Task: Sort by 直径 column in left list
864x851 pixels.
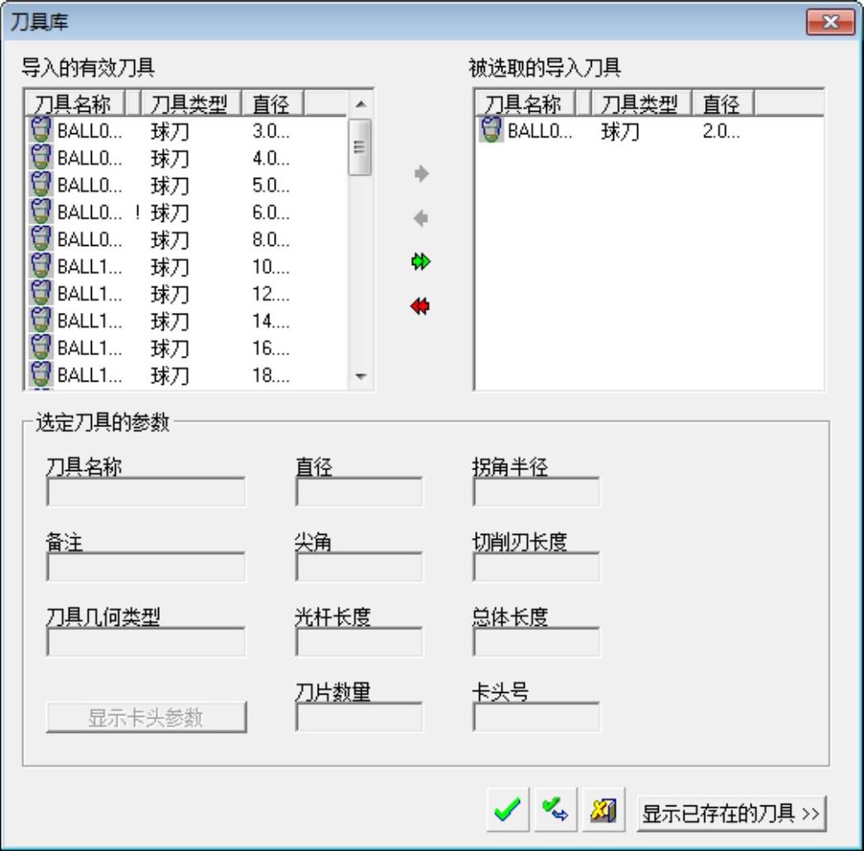Action: tap(273, 103)
